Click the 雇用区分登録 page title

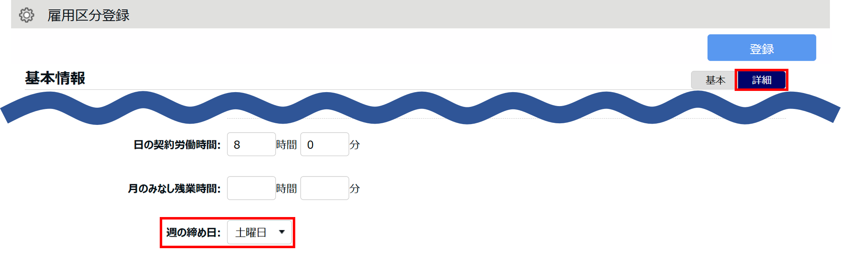tap(88, 16)
